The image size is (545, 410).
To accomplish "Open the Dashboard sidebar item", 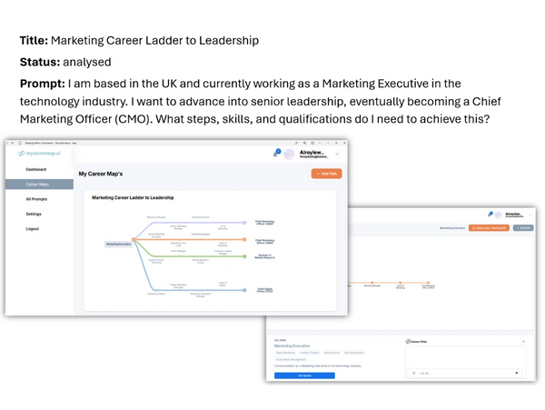I will tap(35, 169).
